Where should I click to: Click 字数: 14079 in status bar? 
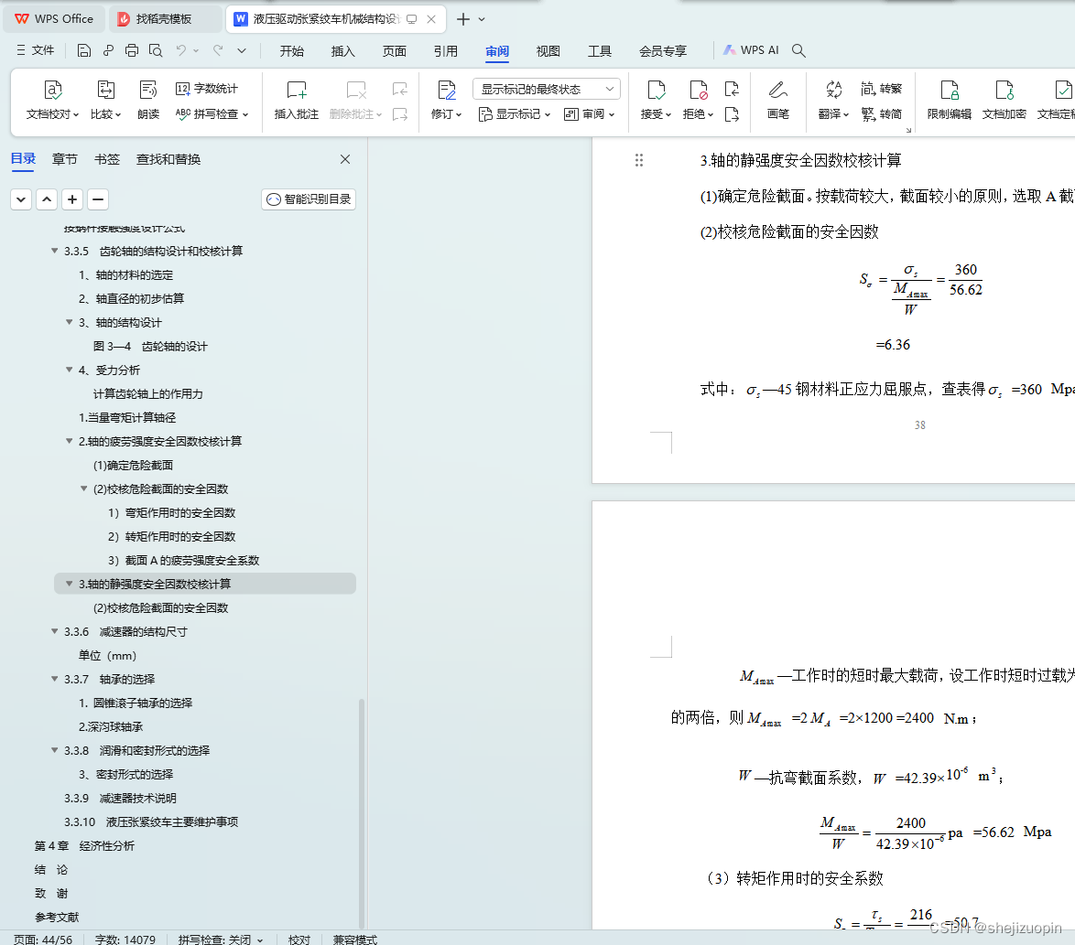125,940
